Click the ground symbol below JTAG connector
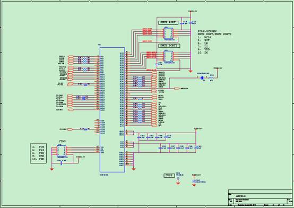This screenshot has width=294, height=208. point(52,169)
